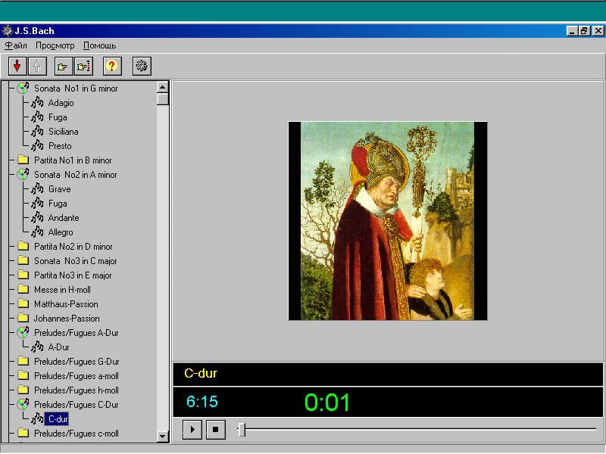Select the Andante track under Sonata No2
Viewport: 606px width, 454px height.
[64, 218]
